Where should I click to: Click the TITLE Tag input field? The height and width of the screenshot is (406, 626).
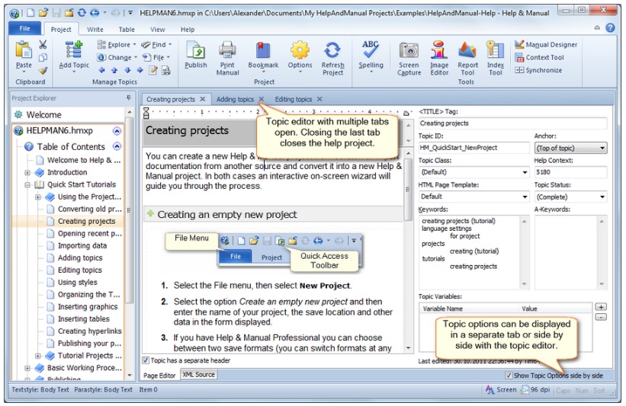click(513, 123)
